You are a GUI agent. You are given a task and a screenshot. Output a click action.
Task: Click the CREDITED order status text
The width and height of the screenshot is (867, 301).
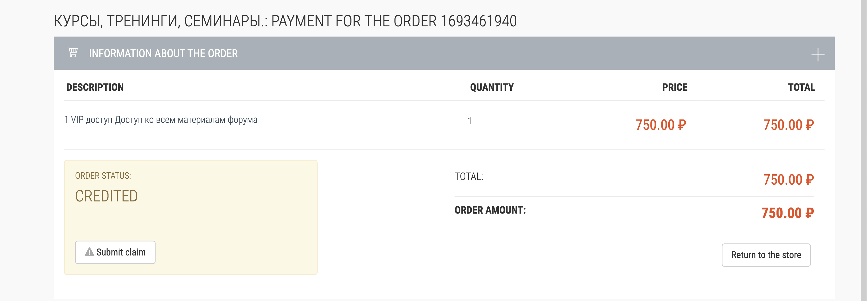click(106, 196)
